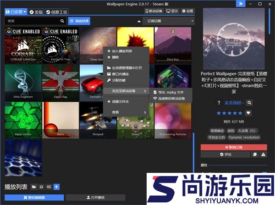Click the right panel scrollbar
275x205 pixels.
click(269, 21)
